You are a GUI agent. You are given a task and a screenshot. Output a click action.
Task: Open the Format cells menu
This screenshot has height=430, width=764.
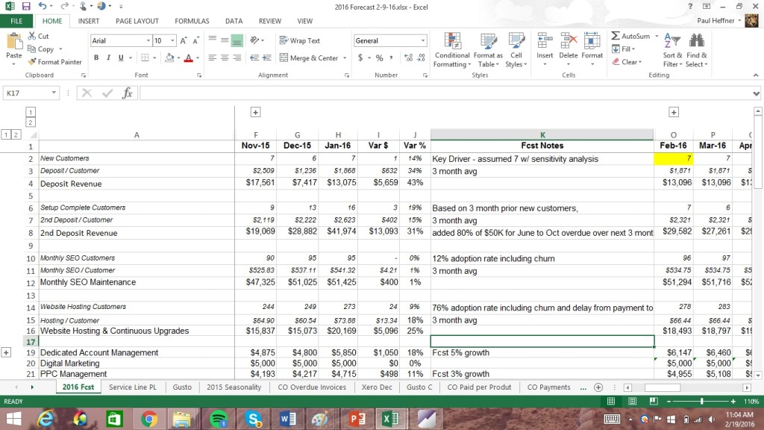point(592,49)
